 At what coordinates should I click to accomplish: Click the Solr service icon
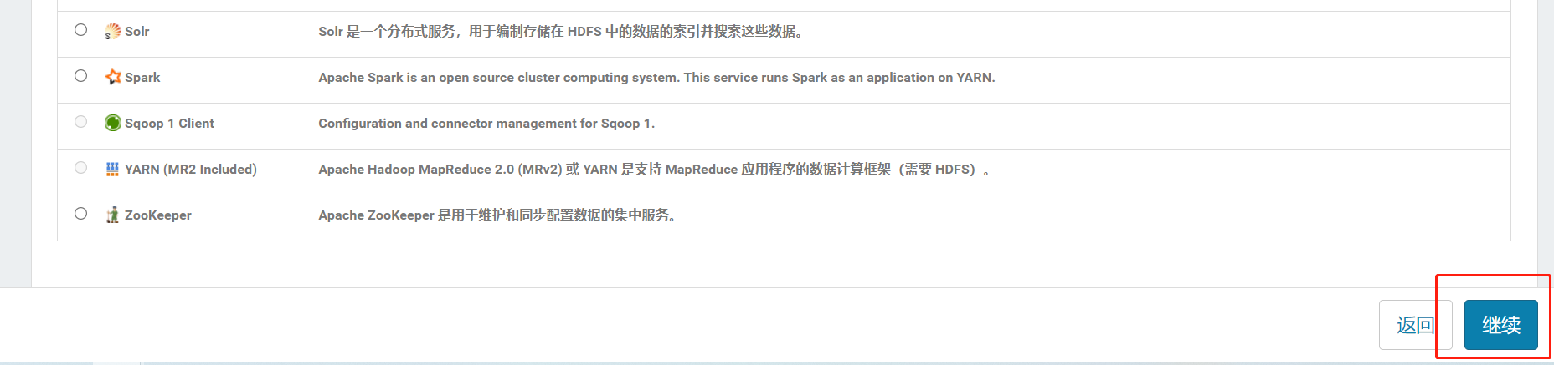pyautogui.click(x=113, y=32)
